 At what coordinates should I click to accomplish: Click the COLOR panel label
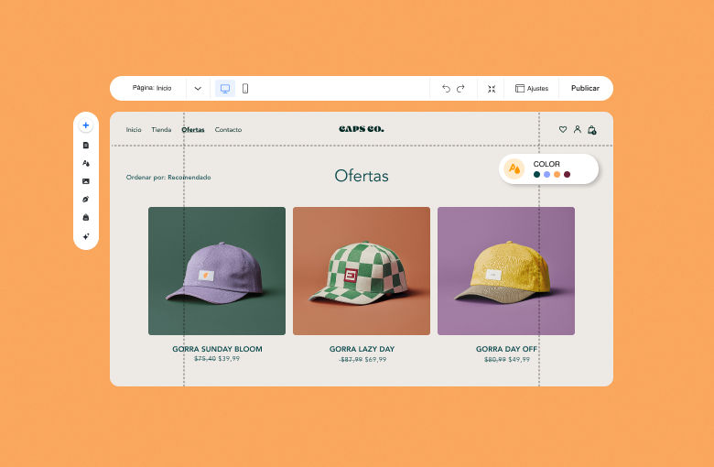tap(546, 164)
